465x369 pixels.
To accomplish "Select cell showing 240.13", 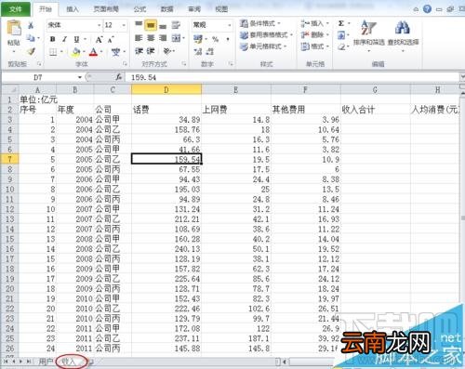I will (x=166, y=249).
